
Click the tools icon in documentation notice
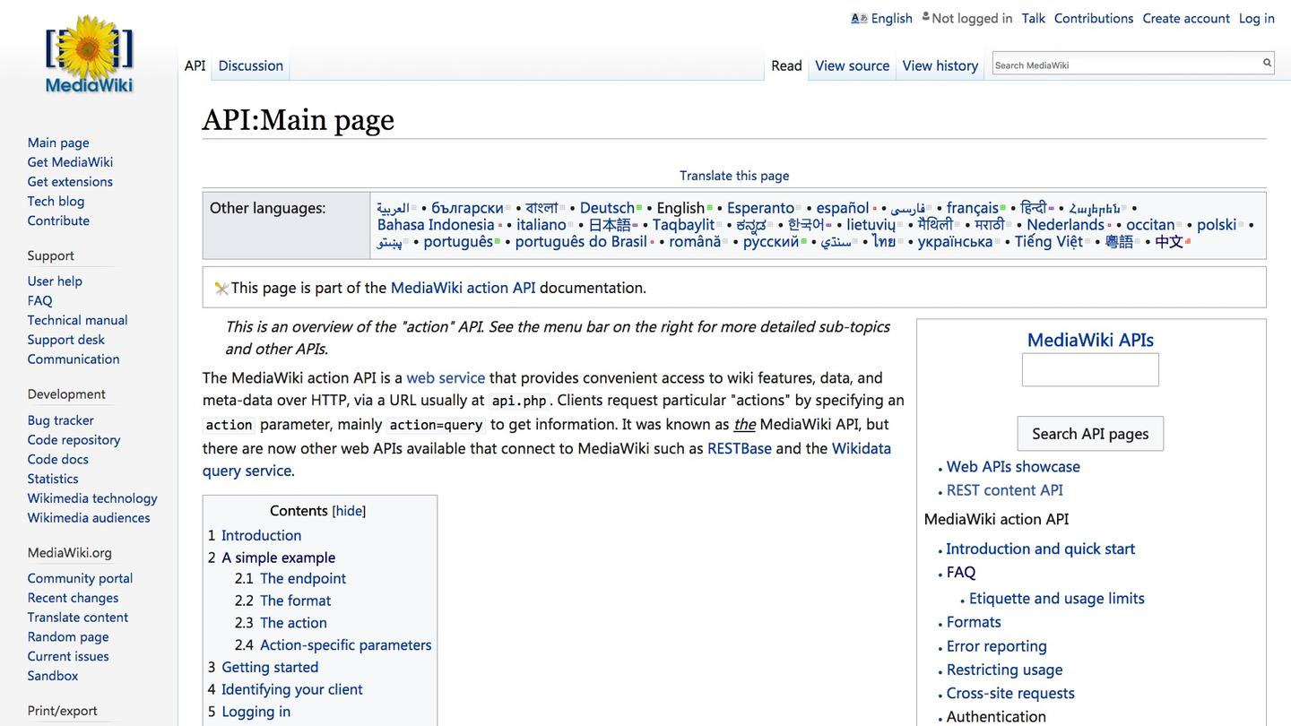(x=221, y=289)
